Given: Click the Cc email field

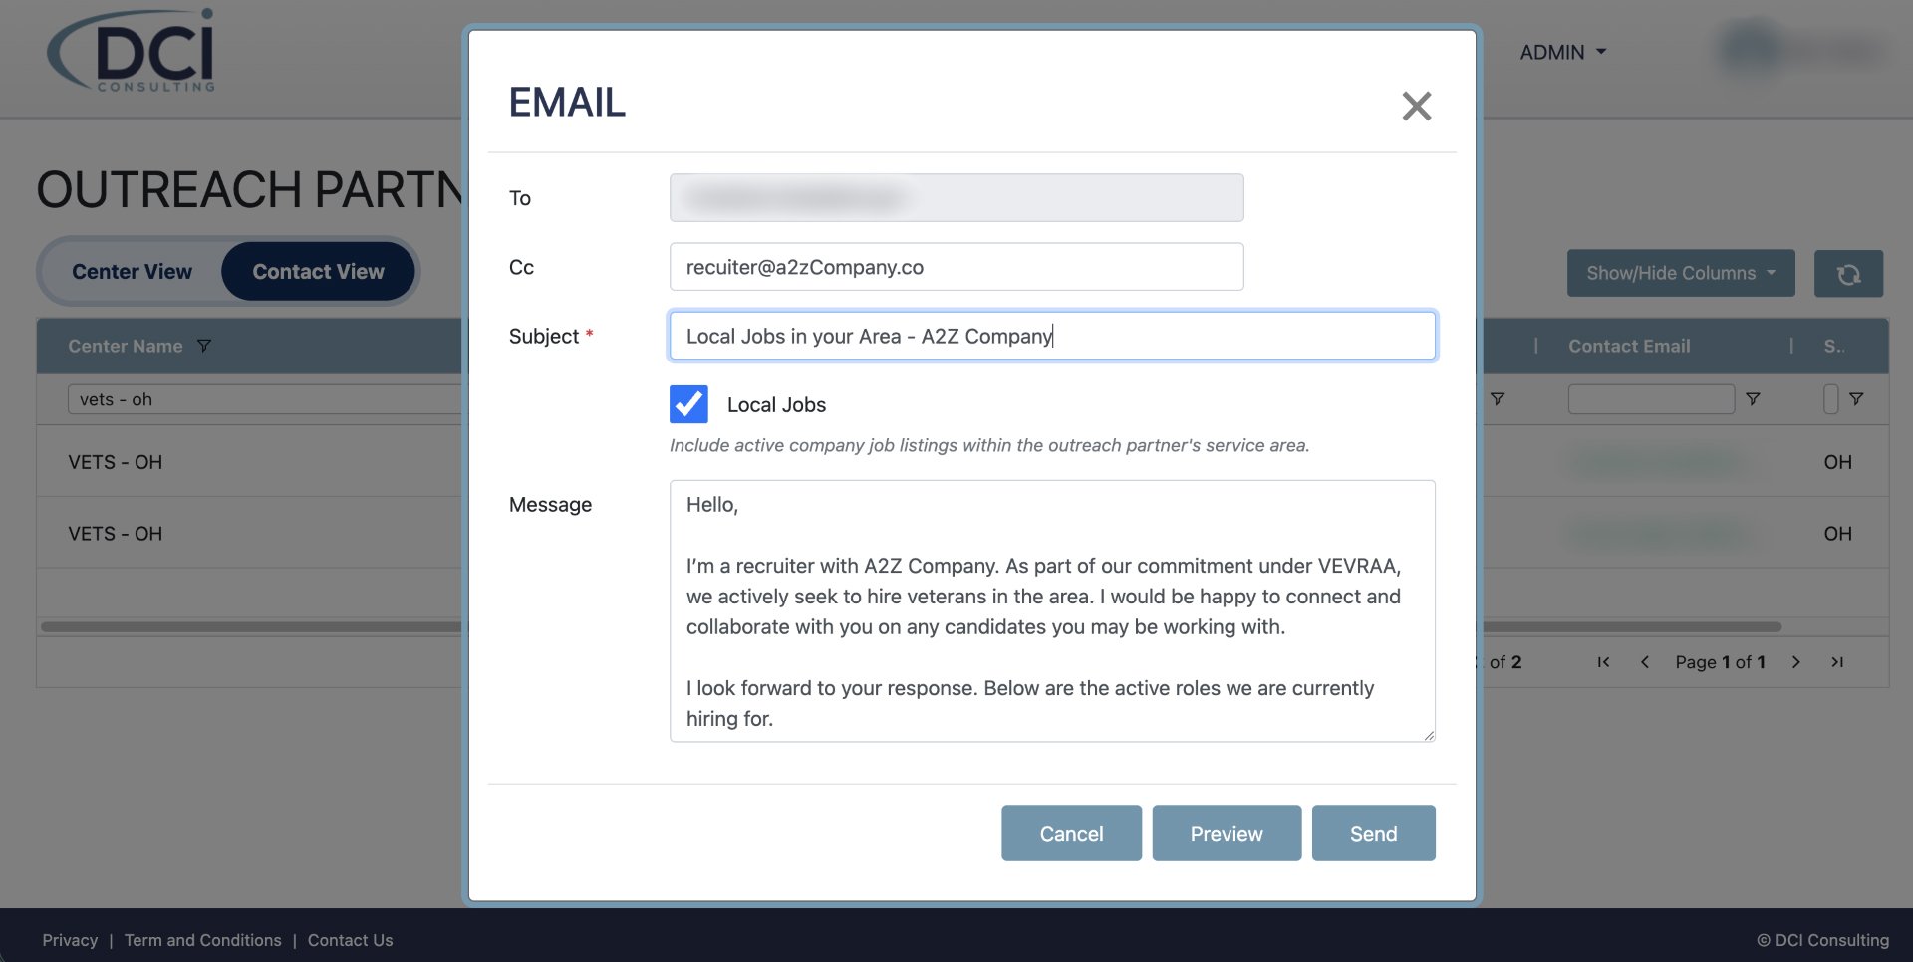Looking at the screenshot, I should pos(956,267).
